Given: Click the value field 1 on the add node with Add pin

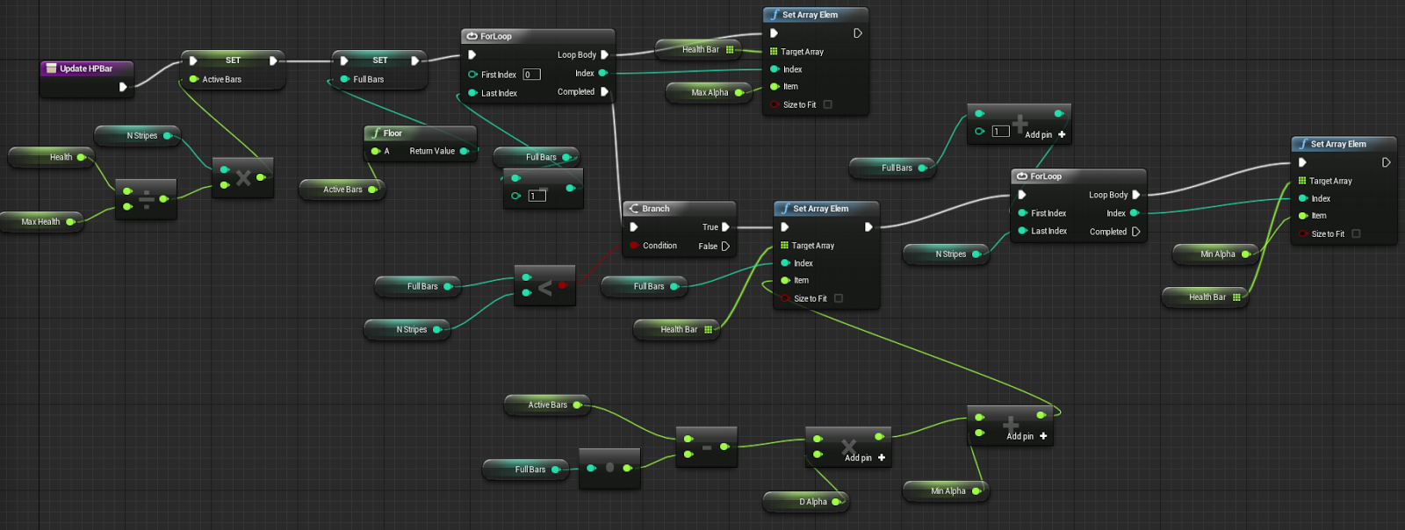Looking at the screenshot, I should pyautogui.click(x=1000, y=132).
